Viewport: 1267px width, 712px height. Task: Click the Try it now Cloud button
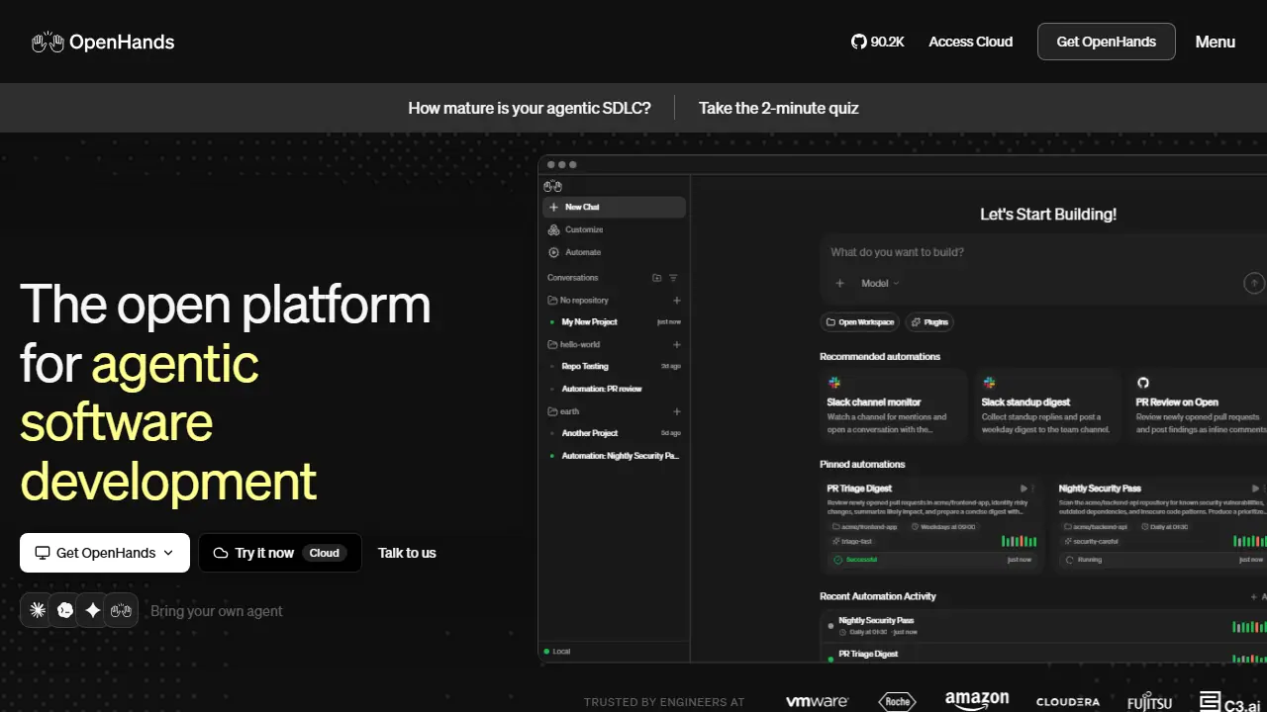coord(280,553)
